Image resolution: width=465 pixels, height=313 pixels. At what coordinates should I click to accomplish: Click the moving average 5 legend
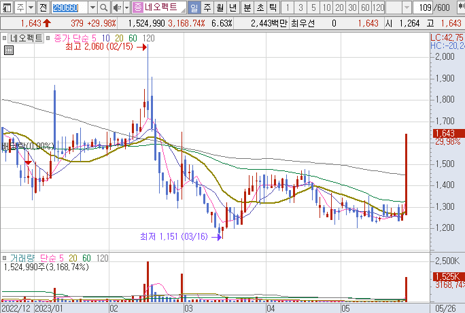click(x=94, y=38)
